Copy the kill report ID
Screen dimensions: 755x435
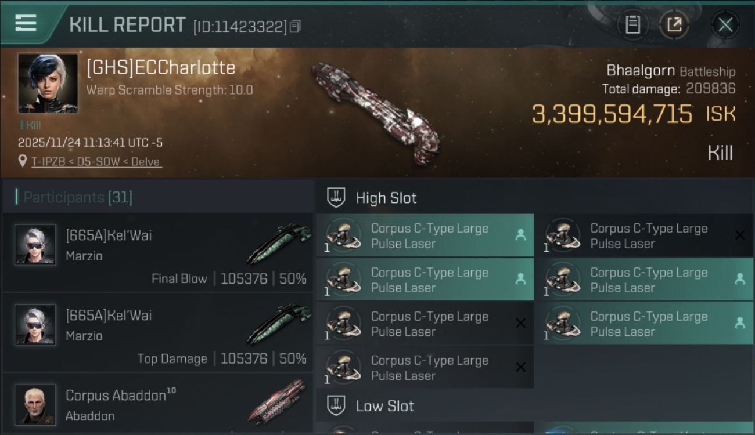(x=295, y=27)
